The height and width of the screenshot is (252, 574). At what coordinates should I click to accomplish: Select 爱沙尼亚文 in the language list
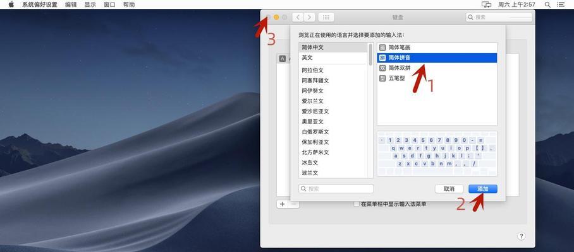[x=333, y=112]
